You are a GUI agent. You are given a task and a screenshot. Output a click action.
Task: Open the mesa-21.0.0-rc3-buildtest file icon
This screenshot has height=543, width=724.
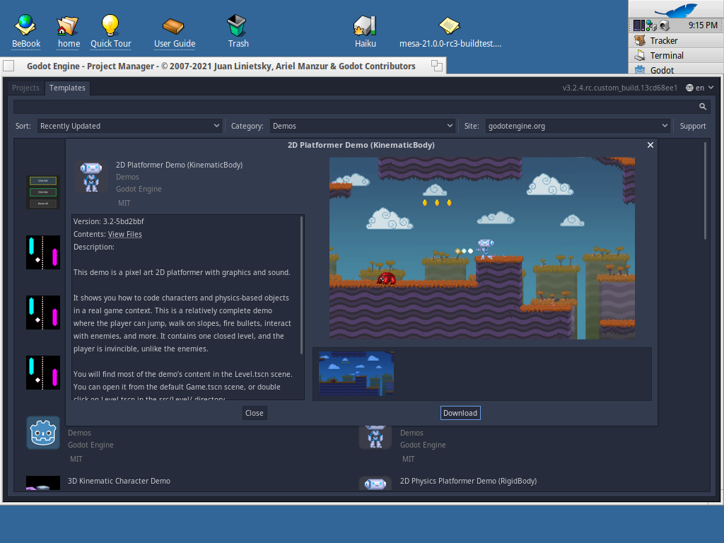tap(450, 32)
